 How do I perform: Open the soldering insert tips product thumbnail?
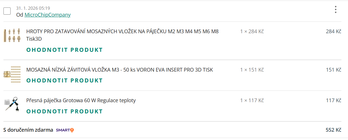(x=12, y=35)
